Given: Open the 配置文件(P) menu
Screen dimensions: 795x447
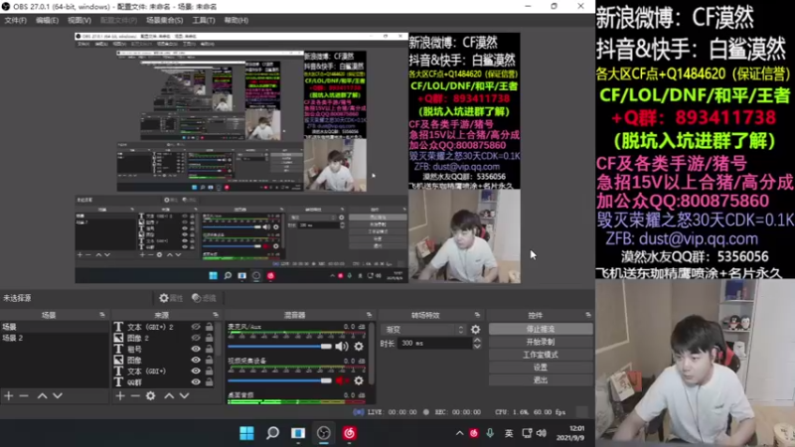Looking at the screenshot, I should [x=118, y=20].
